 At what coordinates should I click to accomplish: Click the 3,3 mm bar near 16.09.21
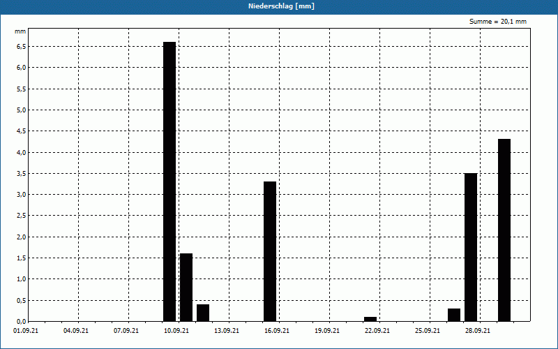point(270,251)
